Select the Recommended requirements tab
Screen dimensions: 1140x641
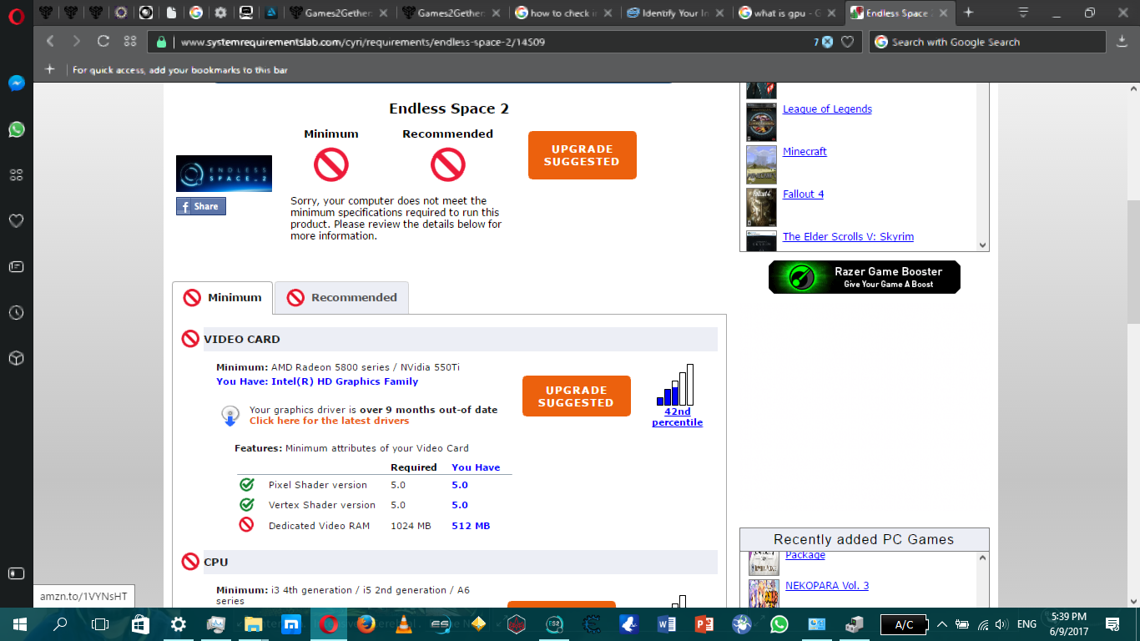[342, 297]
